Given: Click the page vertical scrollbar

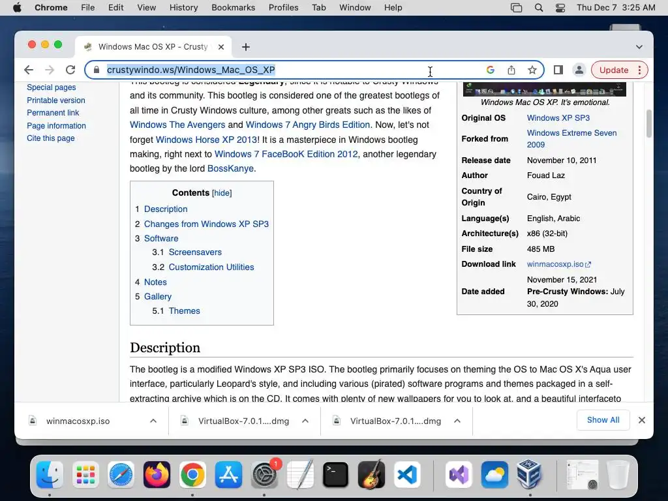Looking at the screenshot, I should point(649,123).
